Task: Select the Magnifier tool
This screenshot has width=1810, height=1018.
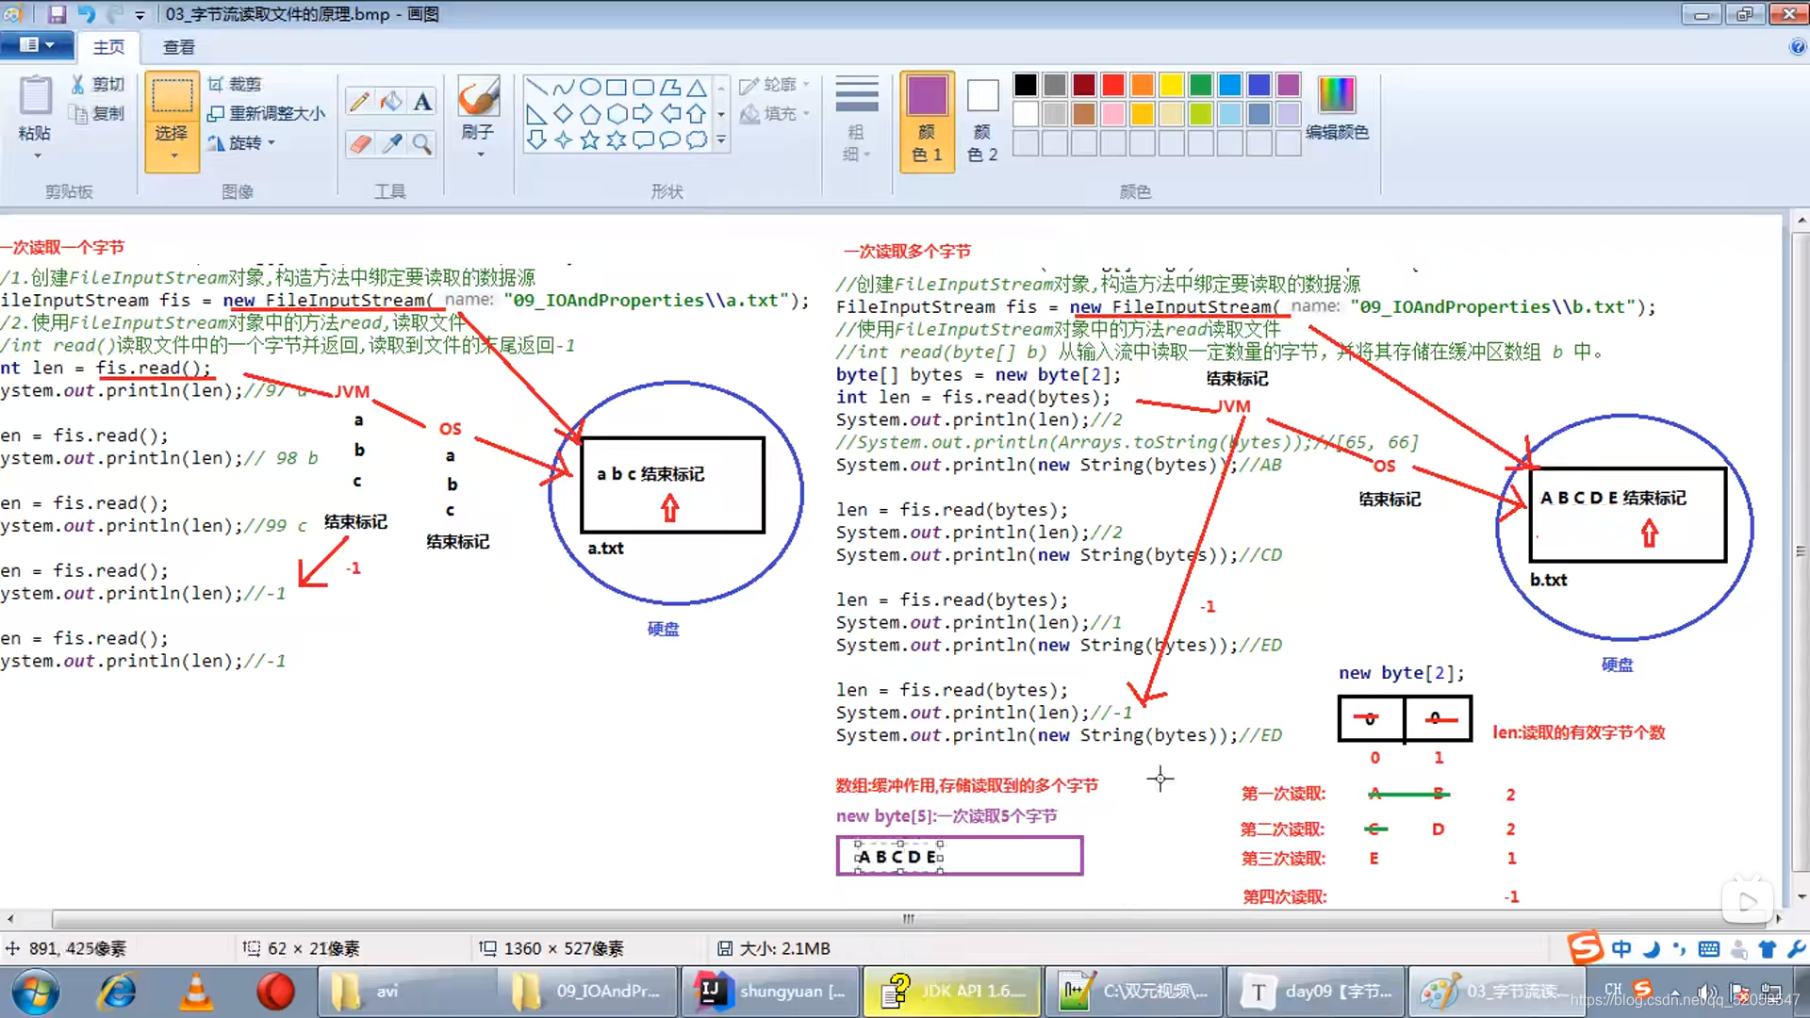Action: pyautogui.click(x=422, y=143)
